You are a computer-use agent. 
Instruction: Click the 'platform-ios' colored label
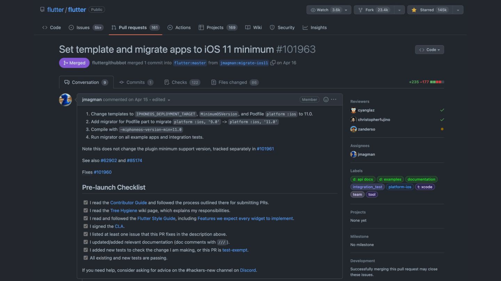point(400,187)
